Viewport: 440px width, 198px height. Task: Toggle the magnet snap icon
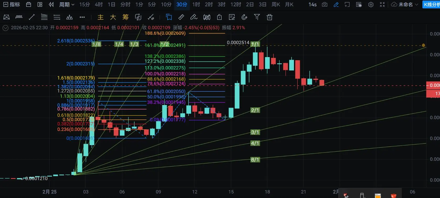[244, 17]
